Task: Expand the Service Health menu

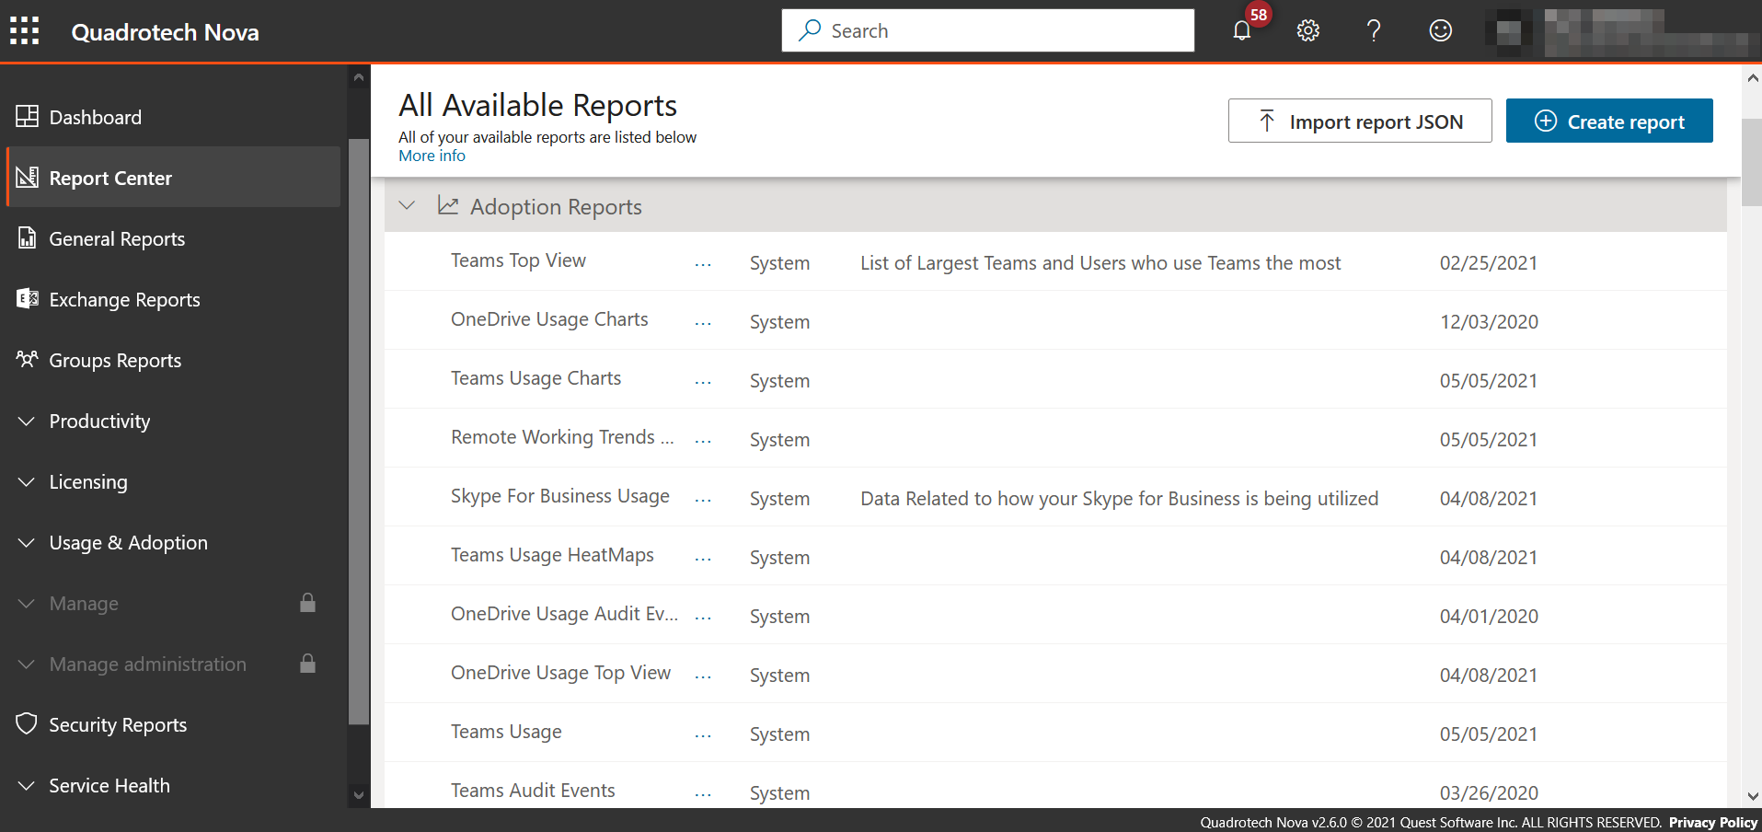Action: click(x=27, y=785)
